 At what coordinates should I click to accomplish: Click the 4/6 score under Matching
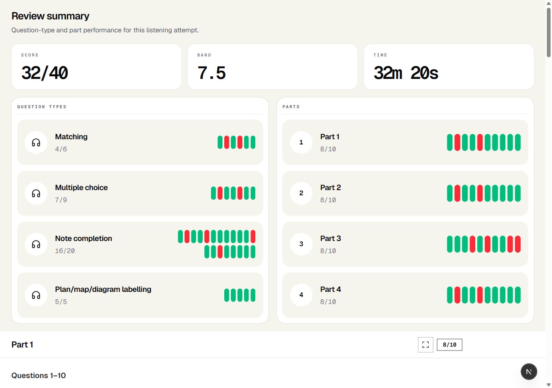pos(61,149)
